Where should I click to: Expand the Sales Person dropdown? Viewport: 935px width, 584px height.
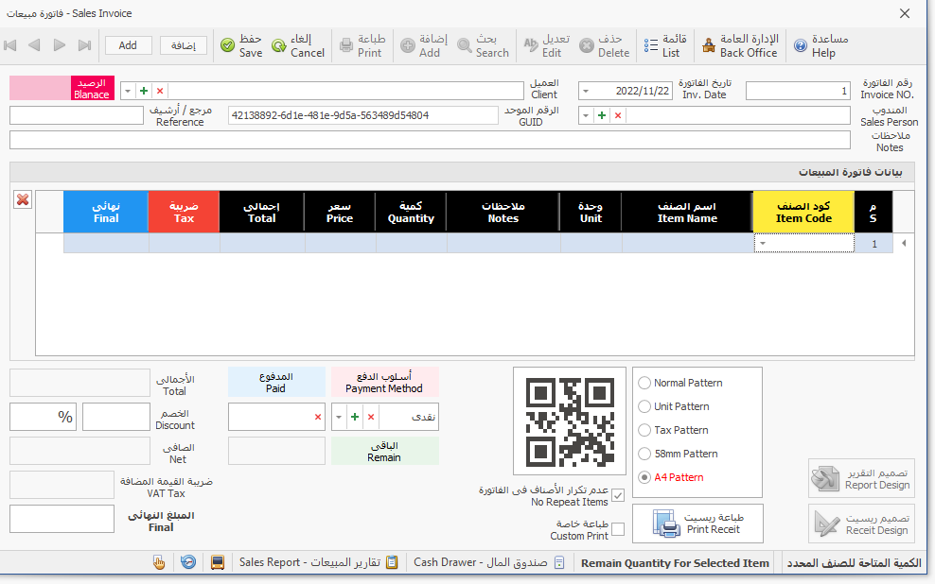coord(586,115)
